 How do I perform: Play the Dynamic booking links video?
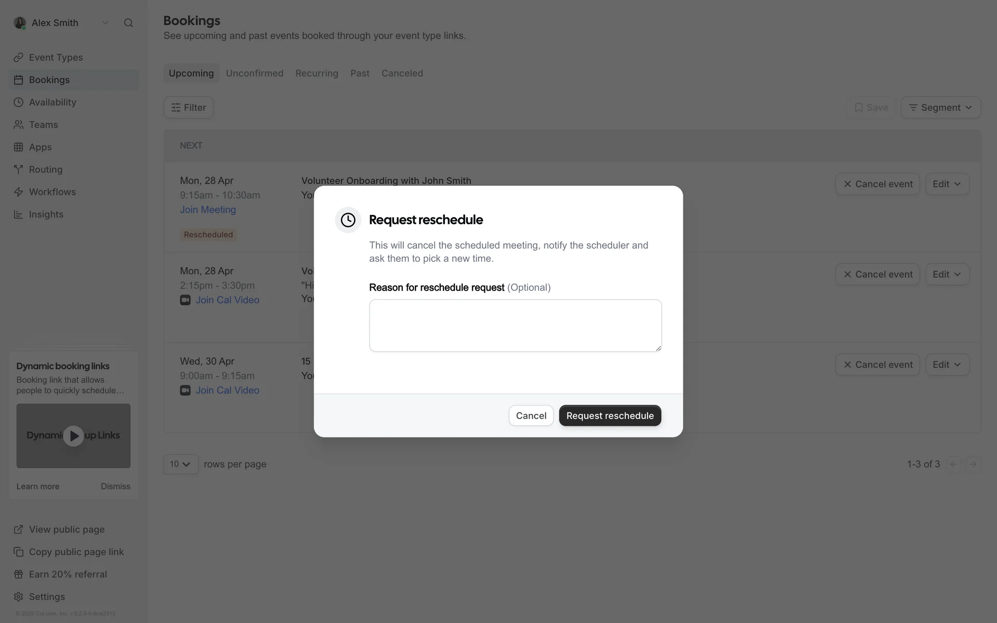[x=73, y=436]
